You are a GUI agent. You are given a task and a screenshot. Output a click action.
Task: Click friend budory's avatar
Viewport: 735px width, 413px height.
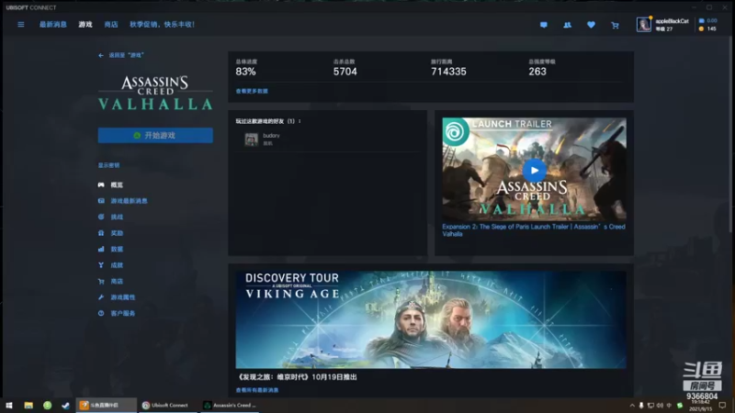(251, 140)
